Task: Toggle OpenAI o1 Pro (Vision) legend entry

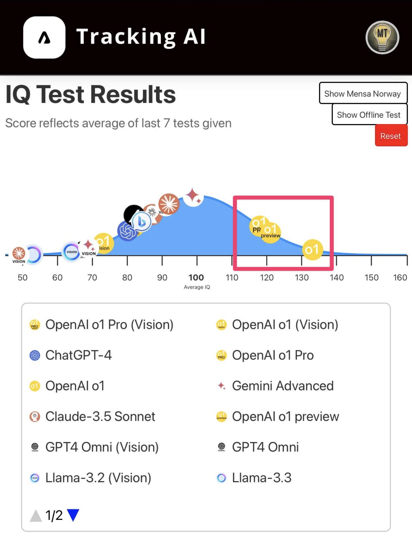Action: (x=109, y=325)
